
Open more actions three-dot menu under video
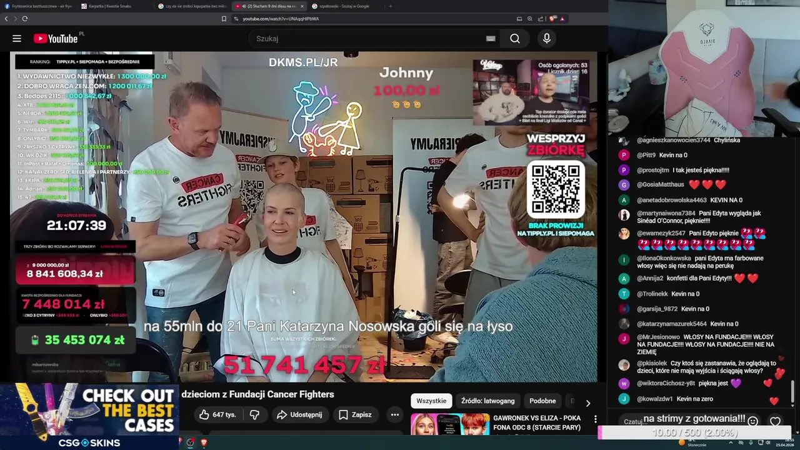pos(394,414)
